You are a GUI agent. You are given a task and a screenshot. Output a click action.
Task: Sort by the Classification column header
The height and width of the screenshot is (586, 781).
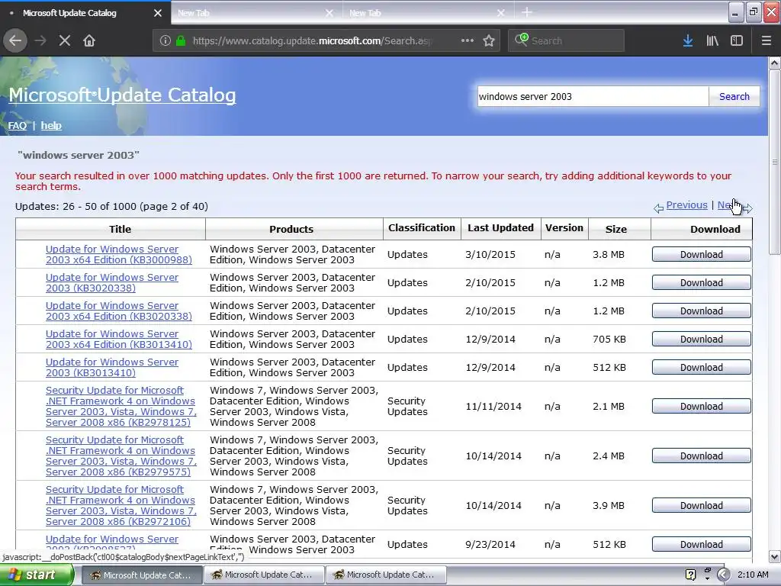[421, 228]
